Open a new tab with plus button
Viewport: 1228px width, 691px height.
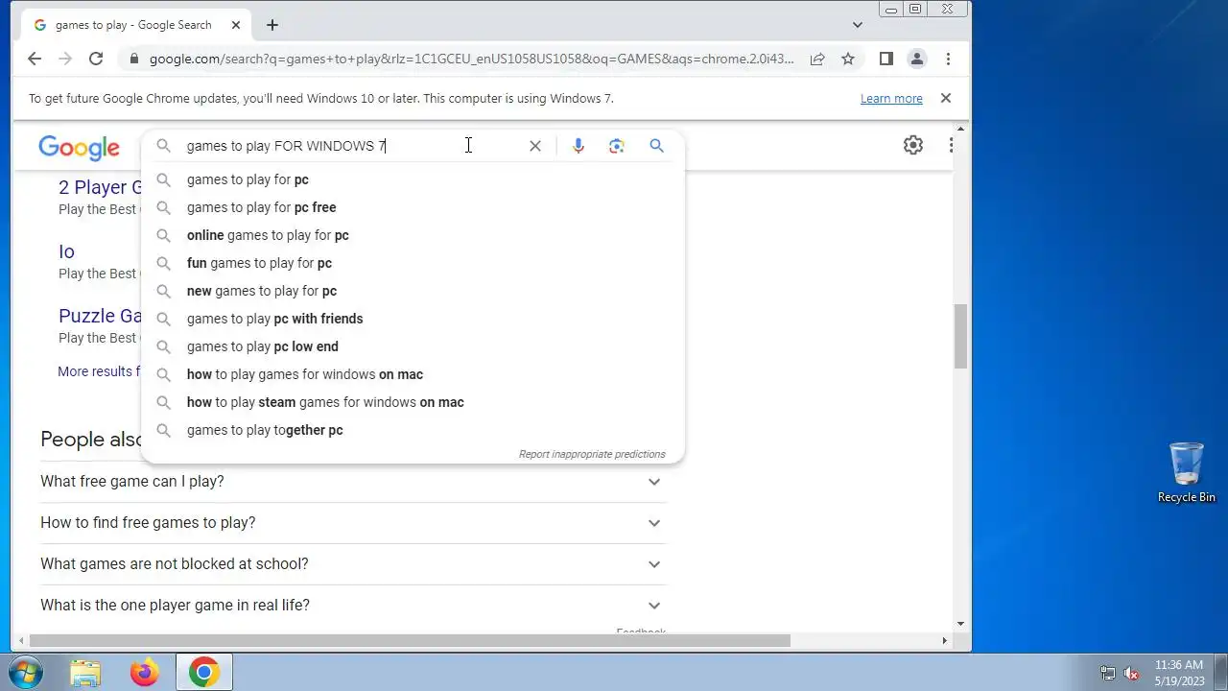(272, 25)
